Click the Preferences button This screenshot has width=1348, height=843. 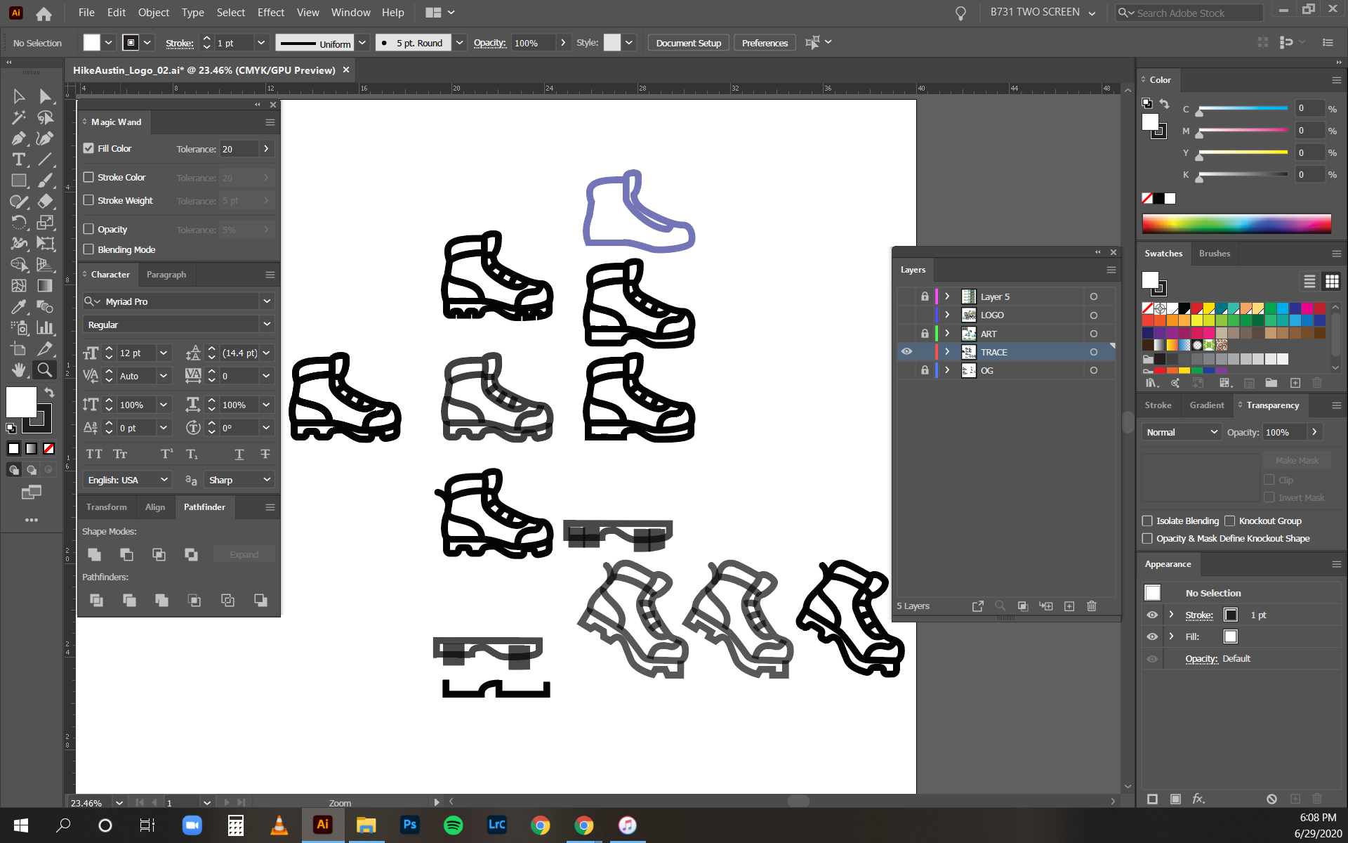click(x=765, y=43)
